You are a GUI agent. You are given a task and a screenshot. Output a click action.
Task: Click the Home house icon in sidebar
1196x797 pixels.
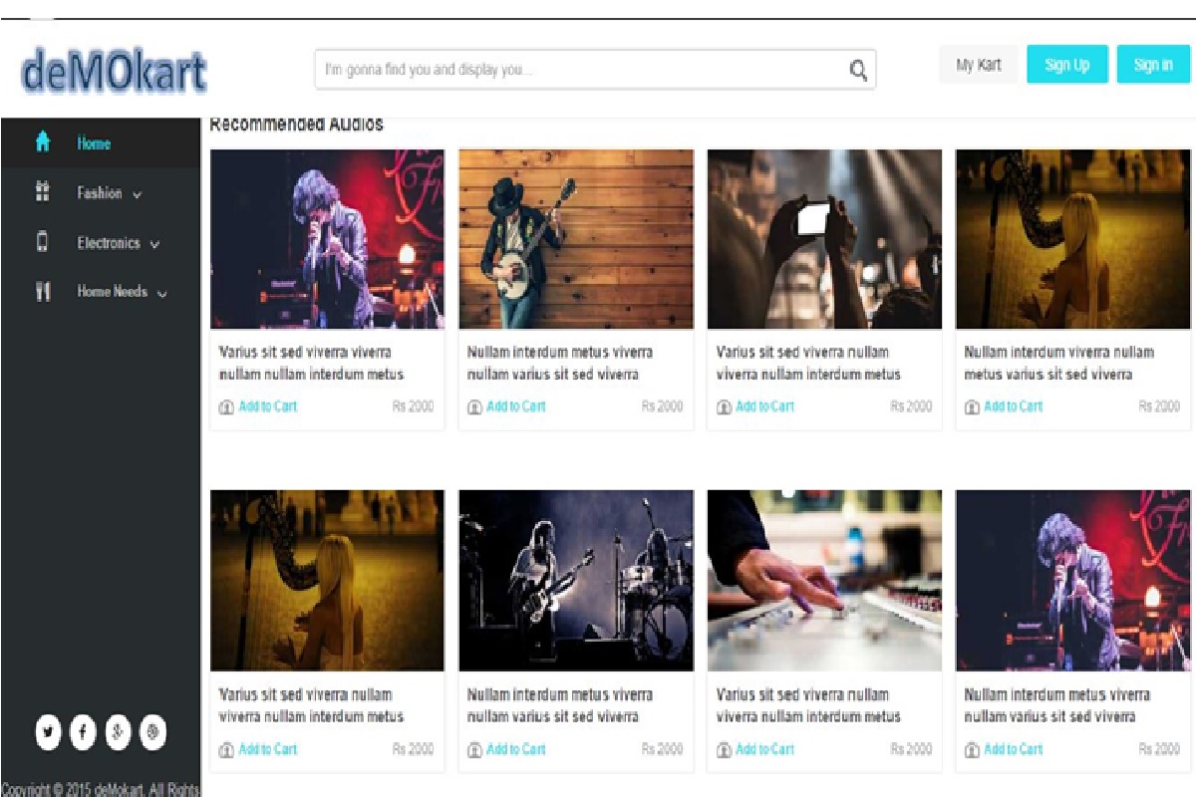click(43, 142)
